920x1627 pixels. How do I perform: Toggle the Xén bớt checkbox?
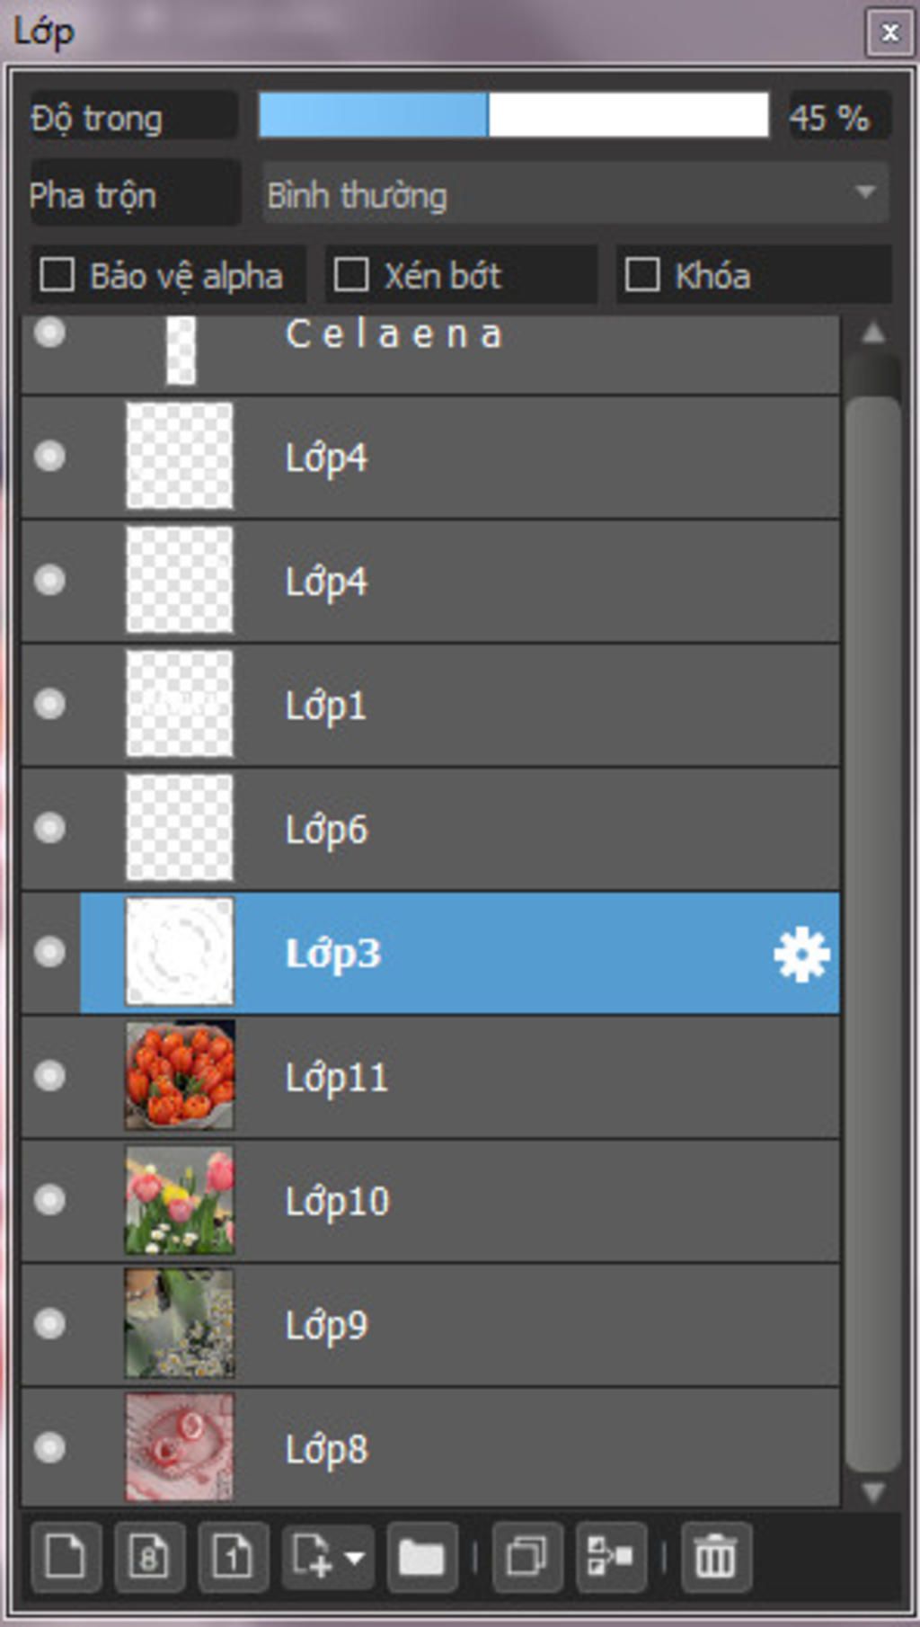point(350,275)
